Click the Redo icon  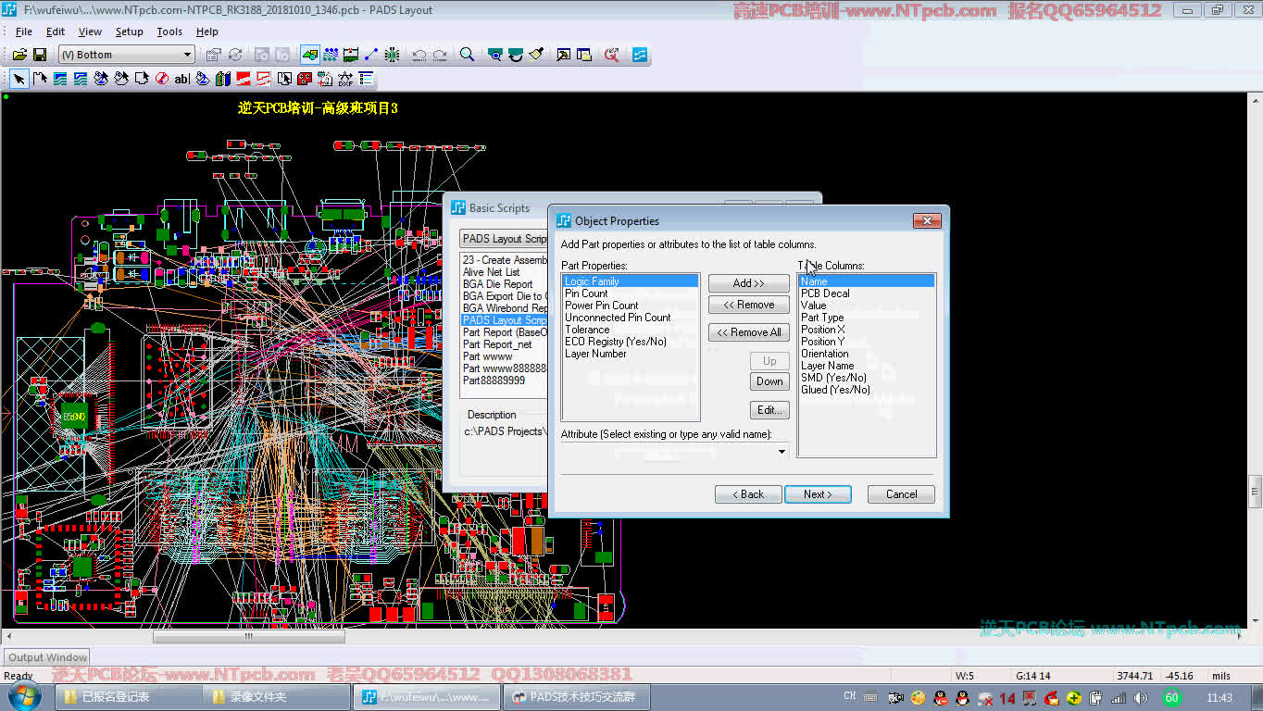(x=440, y=55)
